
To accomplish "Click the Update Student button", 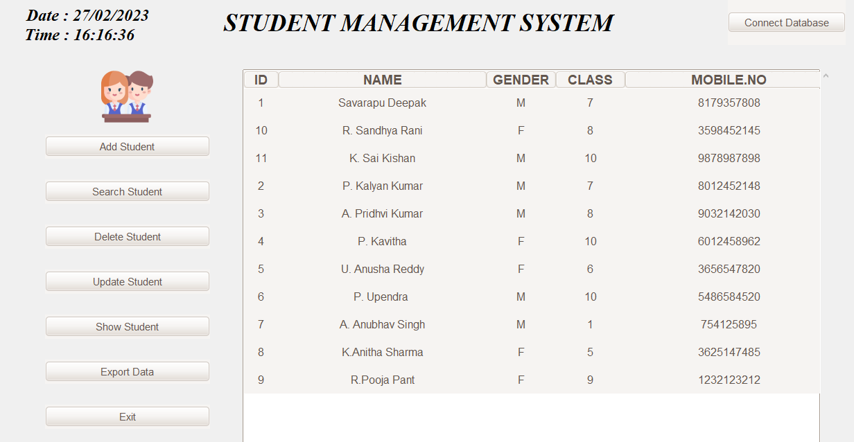I will tap(127, 281).
